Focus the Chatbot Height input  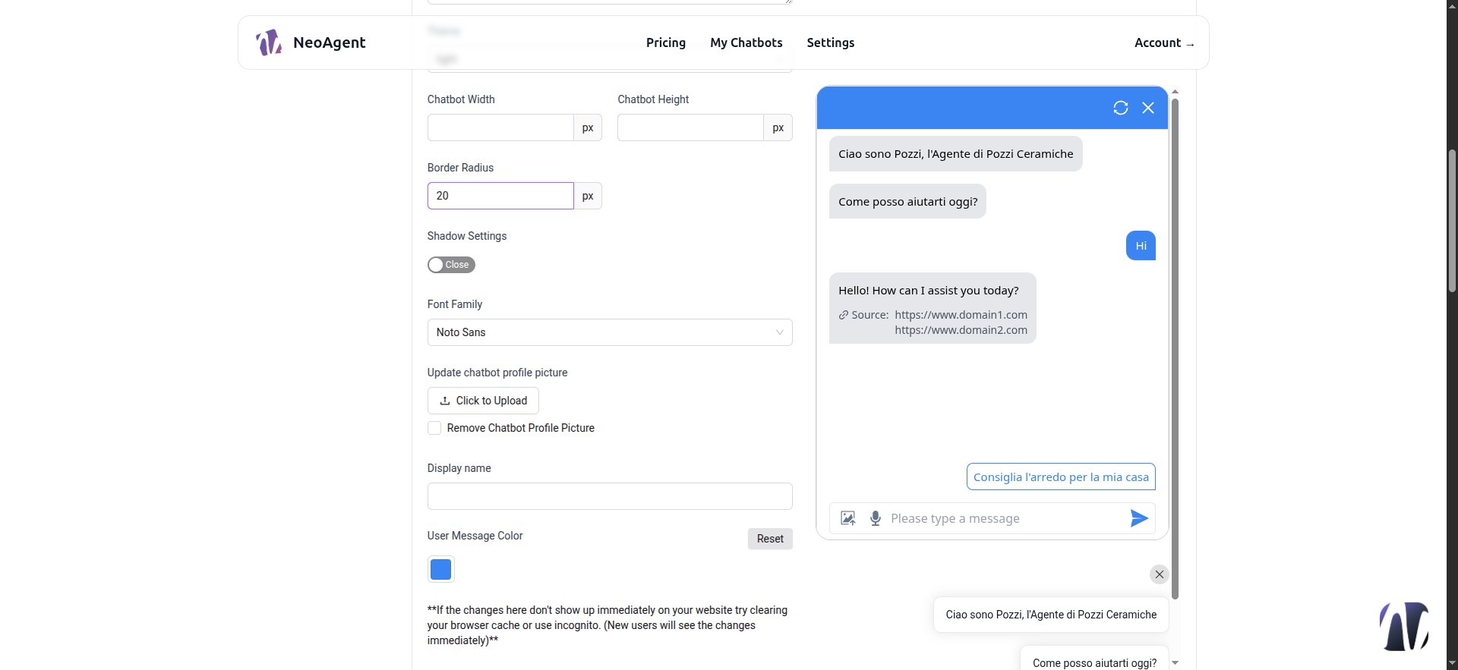click(690, 127)
